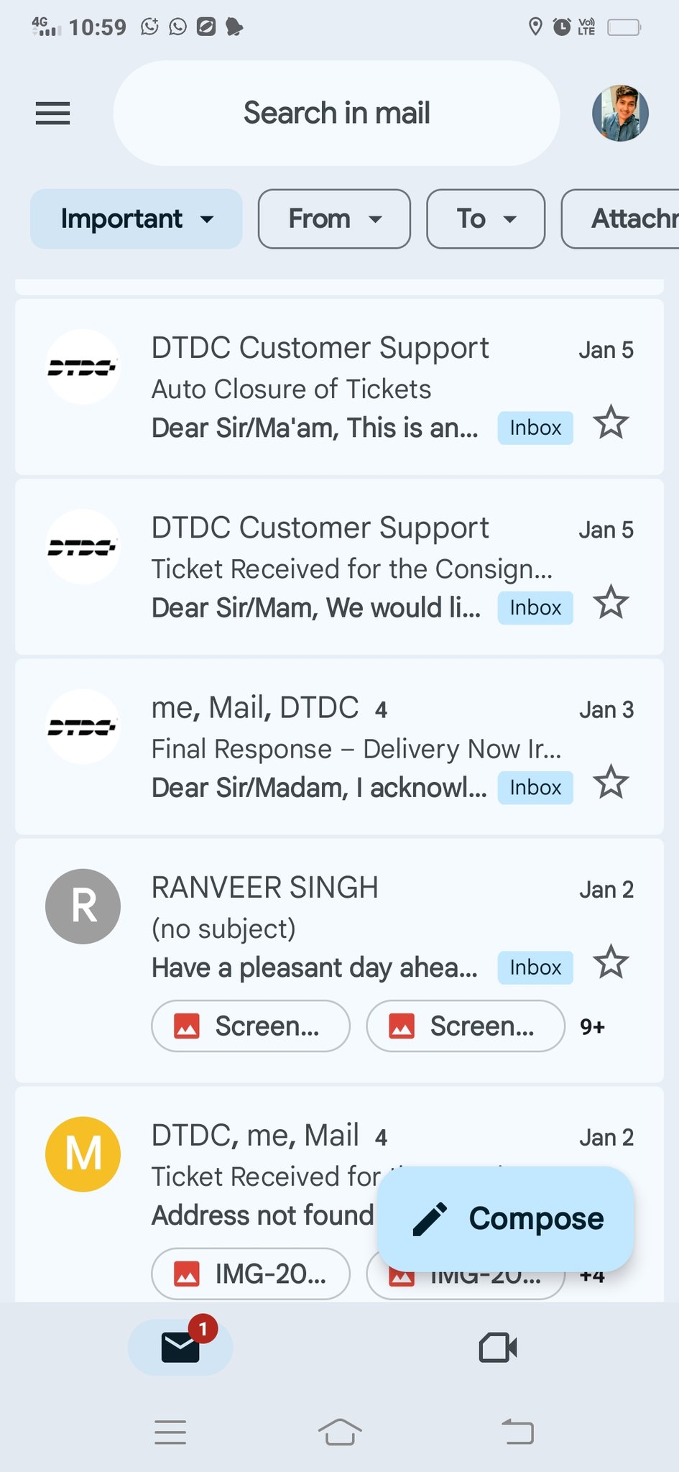Expand the To filter dropdown
The image size is (679, 1472).
click(486, 219)
